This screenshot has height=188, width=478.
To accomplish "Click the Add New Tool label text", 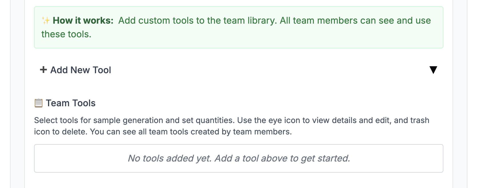I will [80, 70].
